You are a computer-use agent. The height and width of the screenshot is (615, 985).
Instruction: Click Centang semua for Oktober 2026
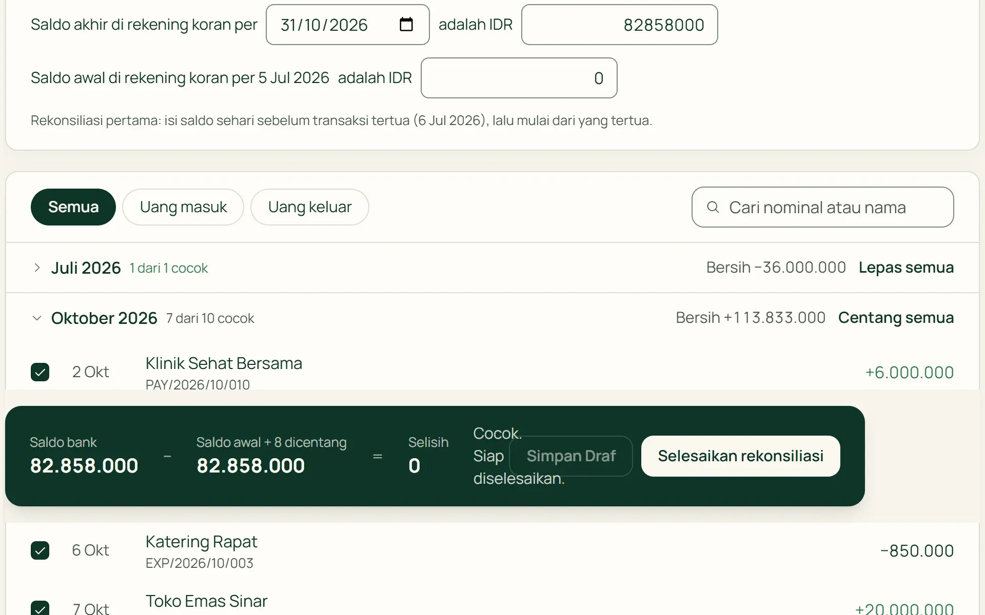tap(896, 318)
